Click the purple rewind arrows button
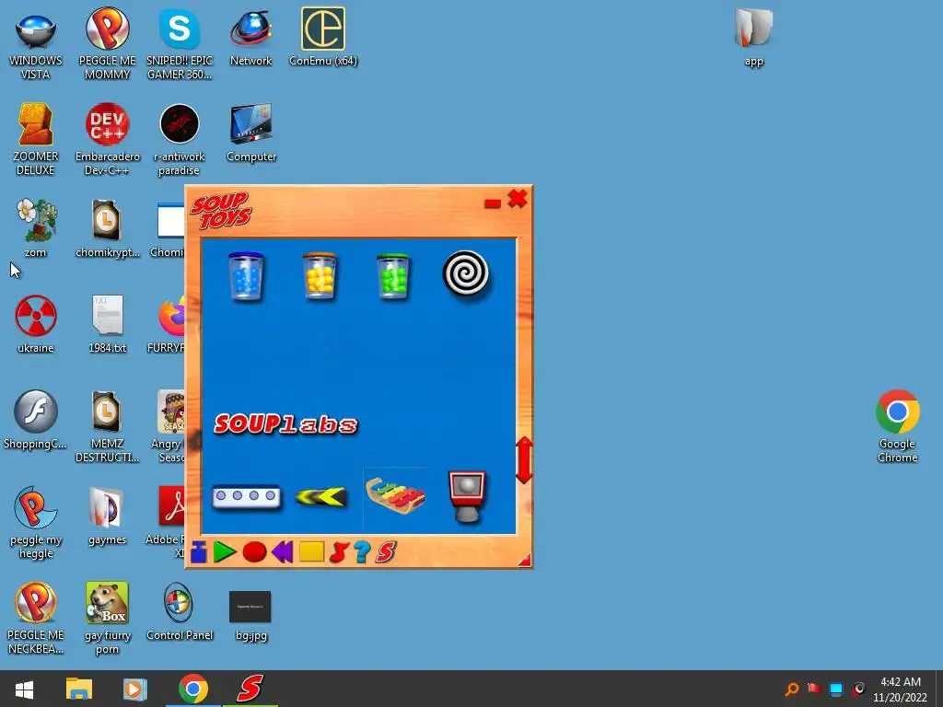This screenshot has height=707, width=943. tap(282, 552)
